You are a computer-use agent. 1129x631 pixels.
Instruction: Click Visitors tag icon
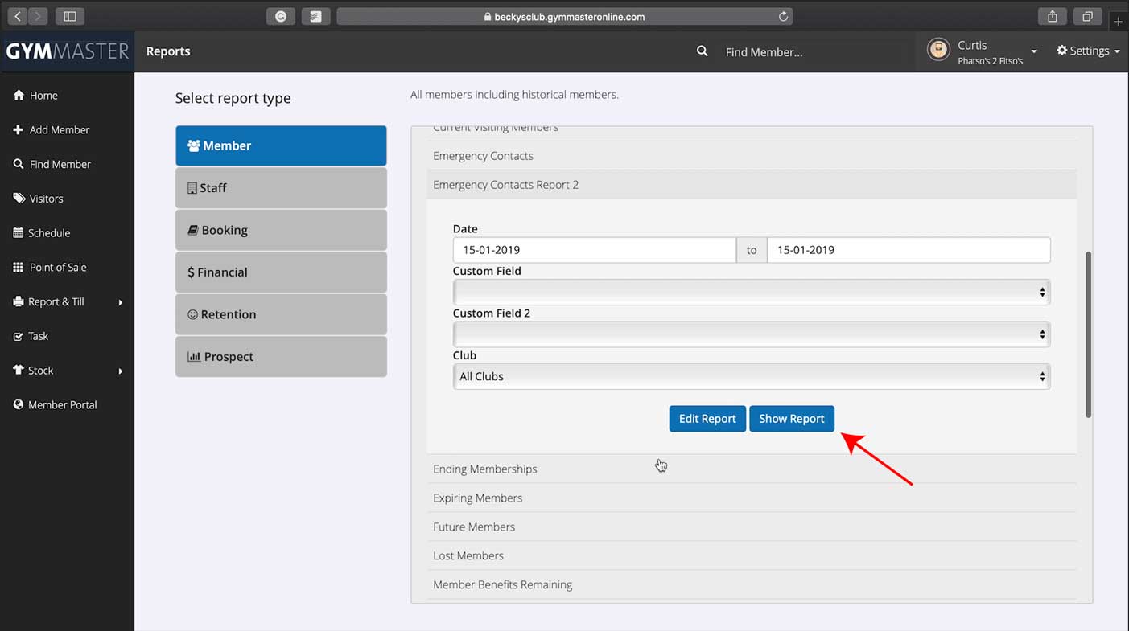tap(19, 198)
